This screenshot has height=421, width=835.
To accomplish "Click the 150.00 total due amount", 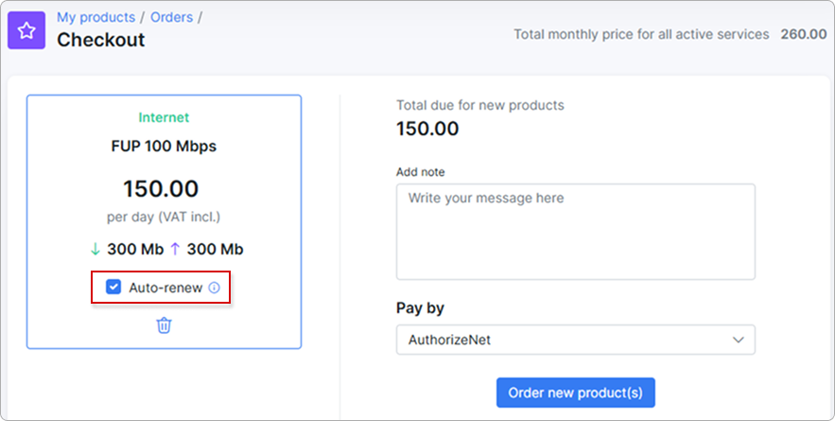I will (x=427, y=129).
